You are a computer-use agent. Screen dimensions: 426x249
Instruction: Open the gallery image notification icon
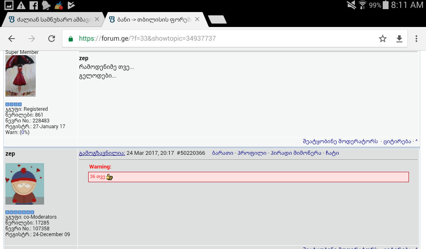click(x=9, y=5)
